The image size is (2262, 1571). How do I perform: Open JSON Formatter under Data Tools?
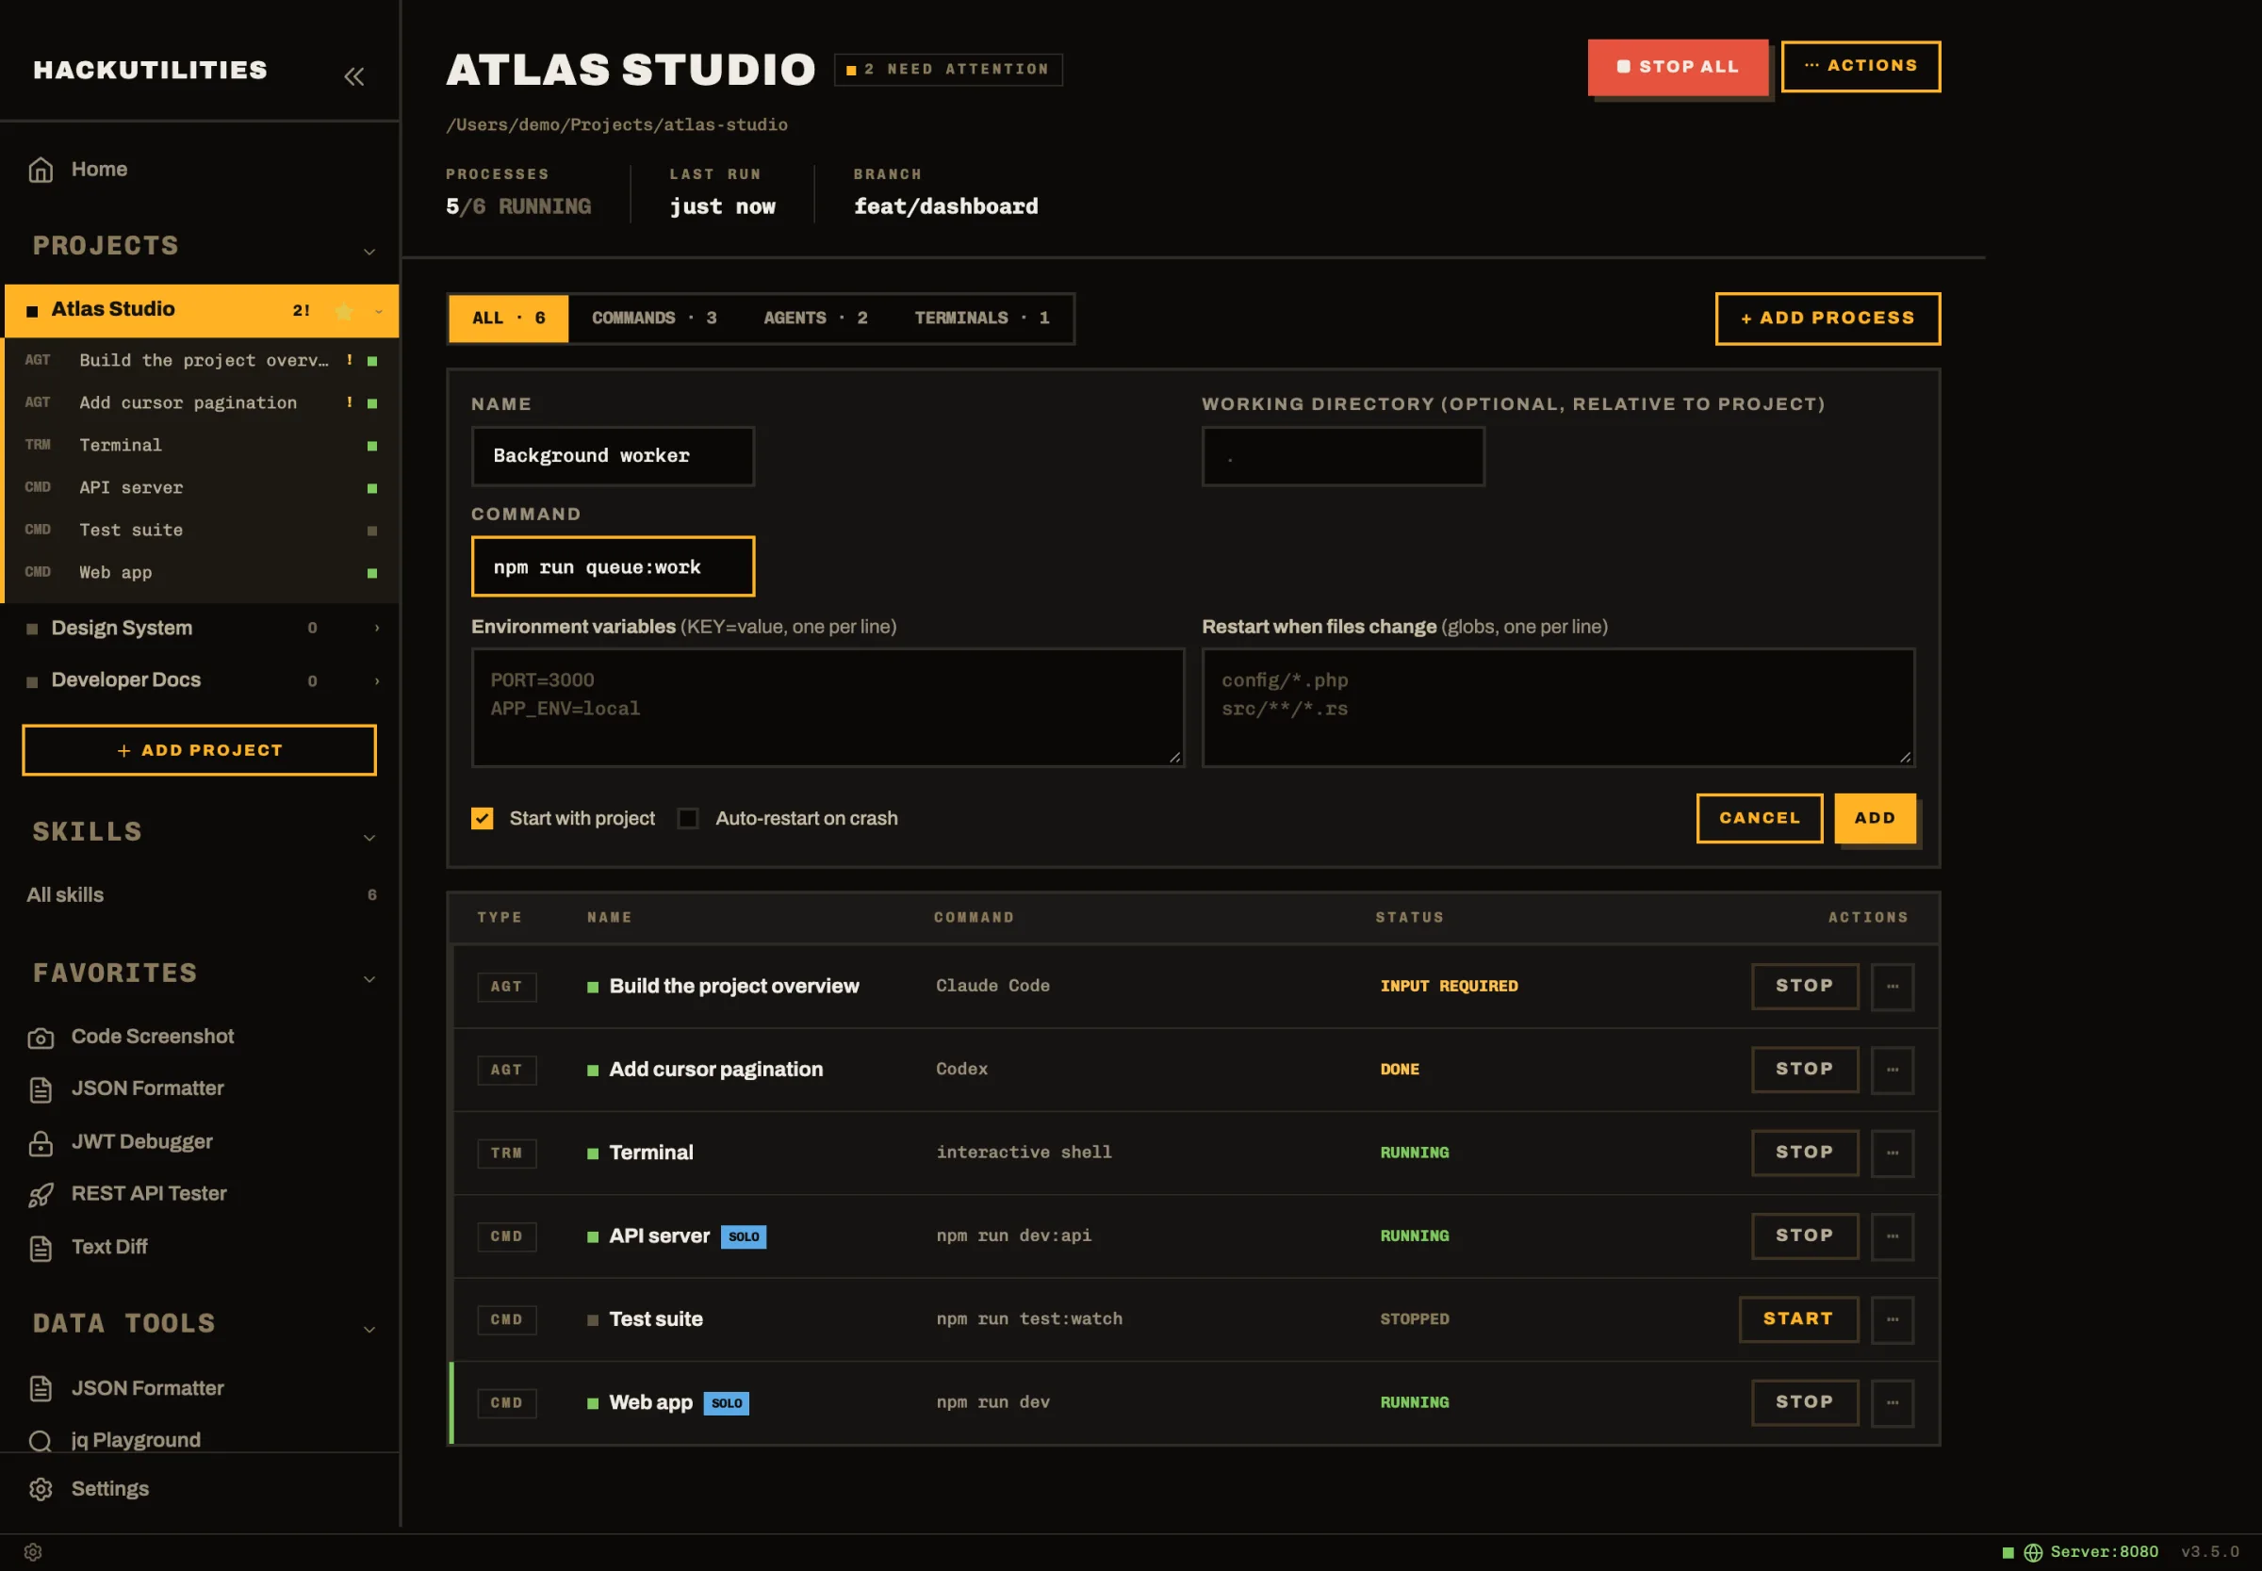click(147, 1389)
